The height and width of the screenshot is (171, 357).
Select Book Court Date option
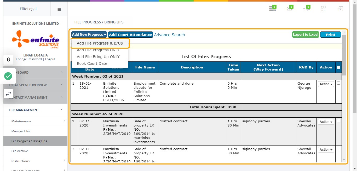[100, 64]
